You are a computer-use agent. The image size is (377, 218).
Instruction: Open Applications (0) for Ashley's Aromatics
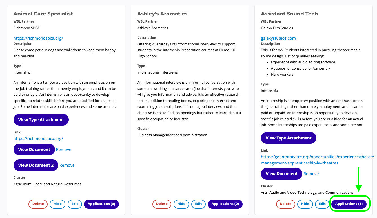point(225,204)
